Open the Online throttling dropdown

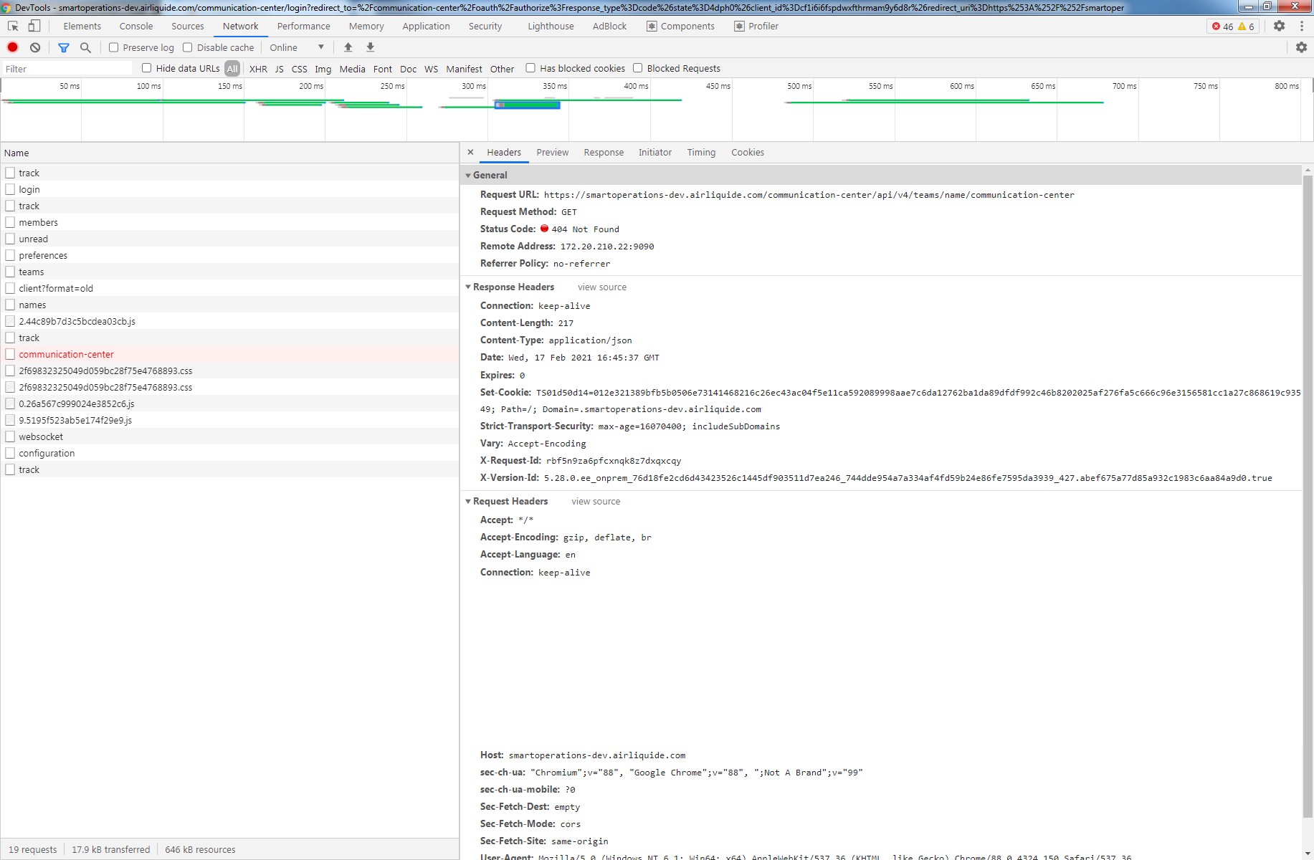click(297, 47)
